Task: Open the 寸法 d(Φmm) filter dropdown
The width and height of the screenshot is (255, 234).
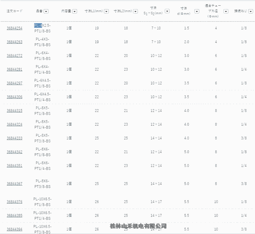Action: pos(197,11)
